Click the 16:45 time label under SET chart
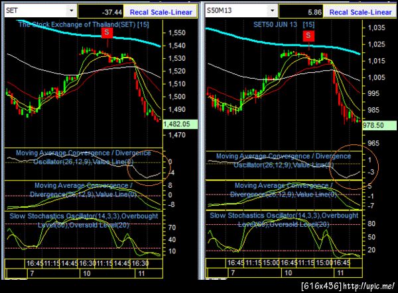The height and width of the screenshot is (293, 398). tap(34, 263)
